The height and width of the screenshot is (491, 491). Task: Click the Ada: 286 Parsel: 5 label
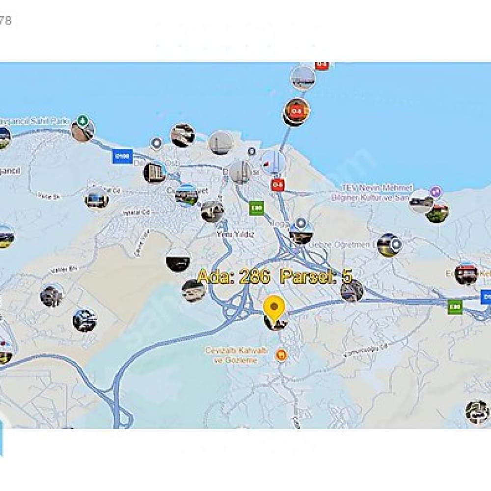tap(274, 276)
